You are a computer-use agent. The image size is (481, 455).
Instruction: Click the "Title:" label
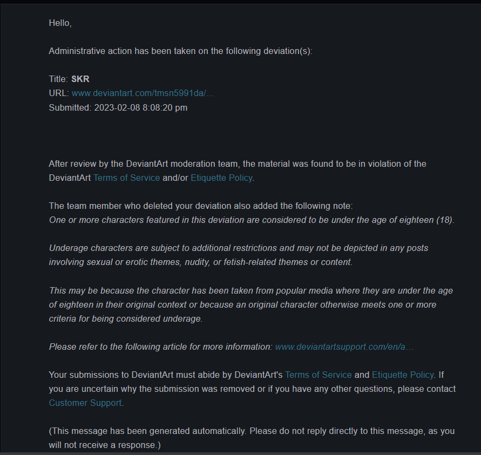coord(58,79)
